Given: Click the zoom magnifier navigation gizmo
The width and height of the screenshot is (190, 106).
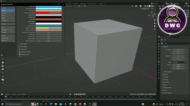Looking at the screenshot, I should pos(155,20).
